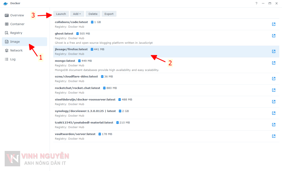Screen dimensions: 282x171
Task: Click the Export button
Action: point(109,13)
